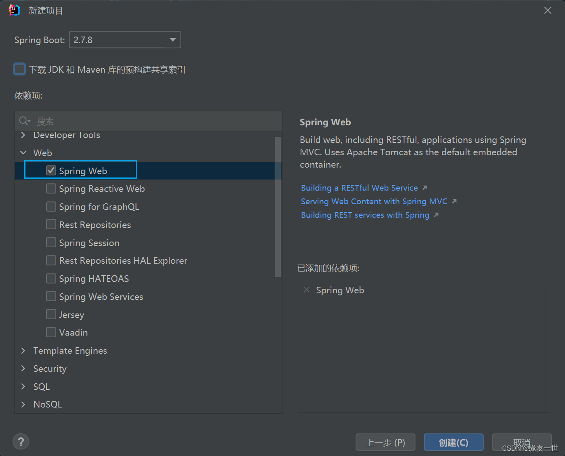Click the NoSQL category label

point(48,404)
